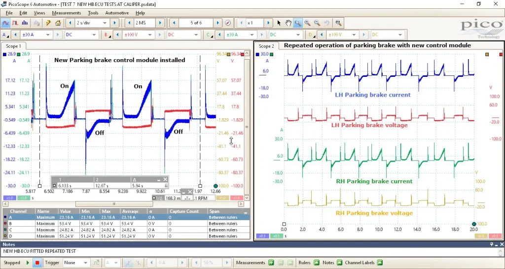Viewport: 505px width, 269px height.
Task: Switch to the Scope 2 tab
Action: click(x=266, y=46)
